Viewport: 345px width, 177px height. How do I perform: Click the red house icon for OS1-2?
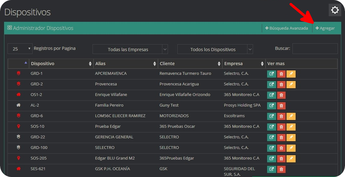click(18, 94)
